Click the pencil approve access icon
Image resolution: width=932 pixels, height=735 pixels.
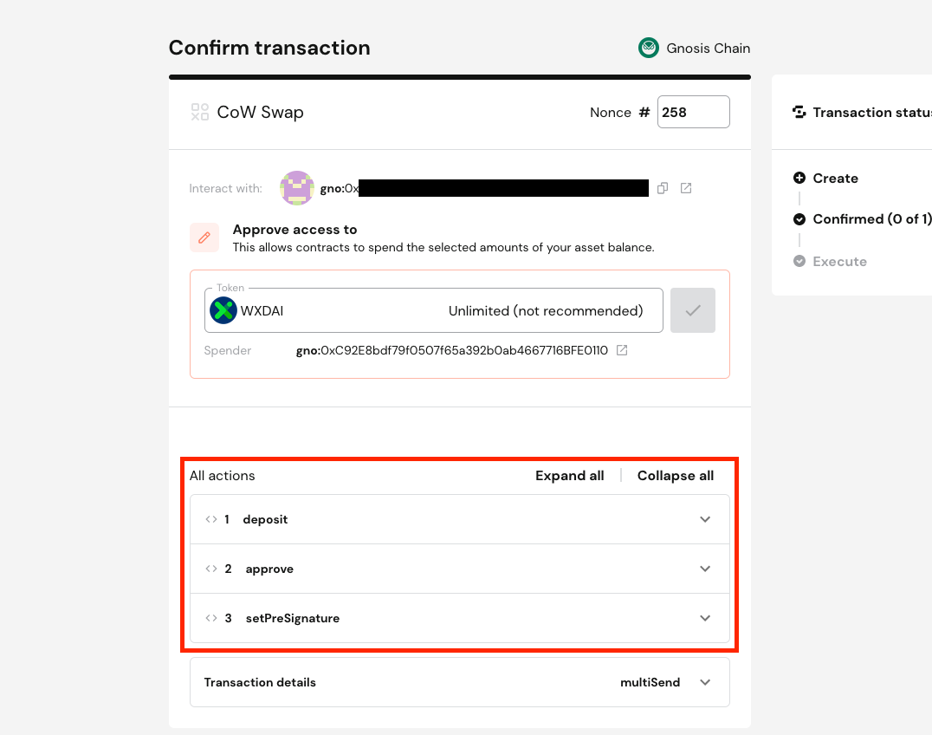(204, 237)
